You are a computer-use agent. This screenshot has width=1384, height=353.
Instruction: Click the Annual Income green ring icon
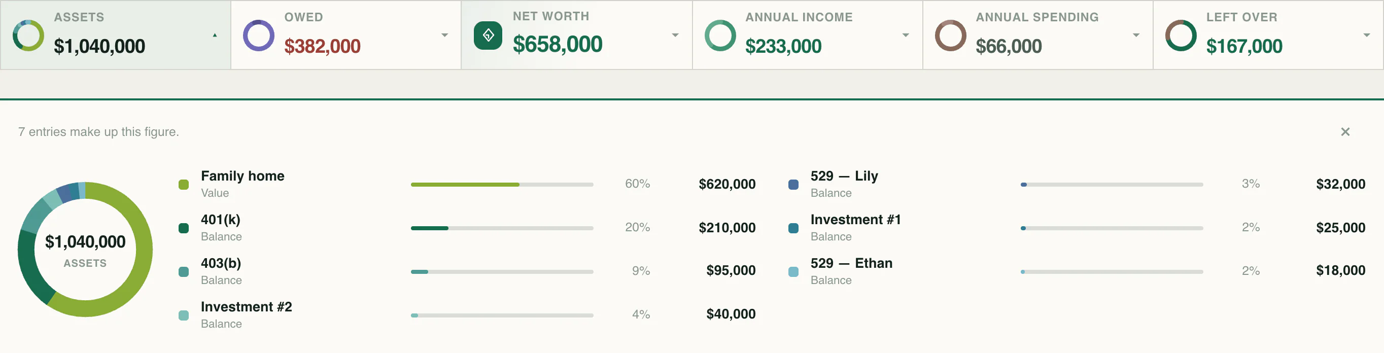(720, 36)
